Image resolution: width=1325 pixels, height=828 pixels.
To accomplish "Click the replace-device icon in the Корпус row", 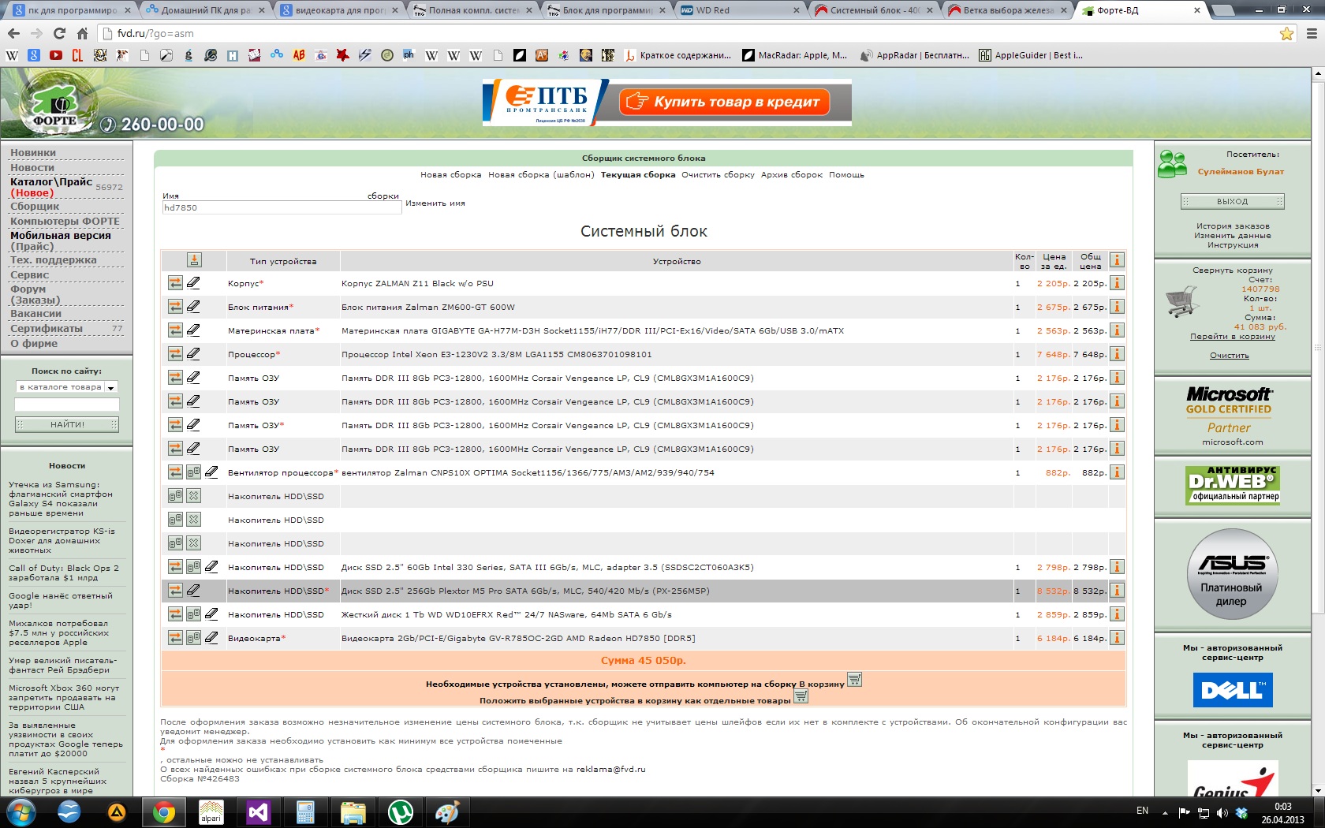I will tap(175, 283).
